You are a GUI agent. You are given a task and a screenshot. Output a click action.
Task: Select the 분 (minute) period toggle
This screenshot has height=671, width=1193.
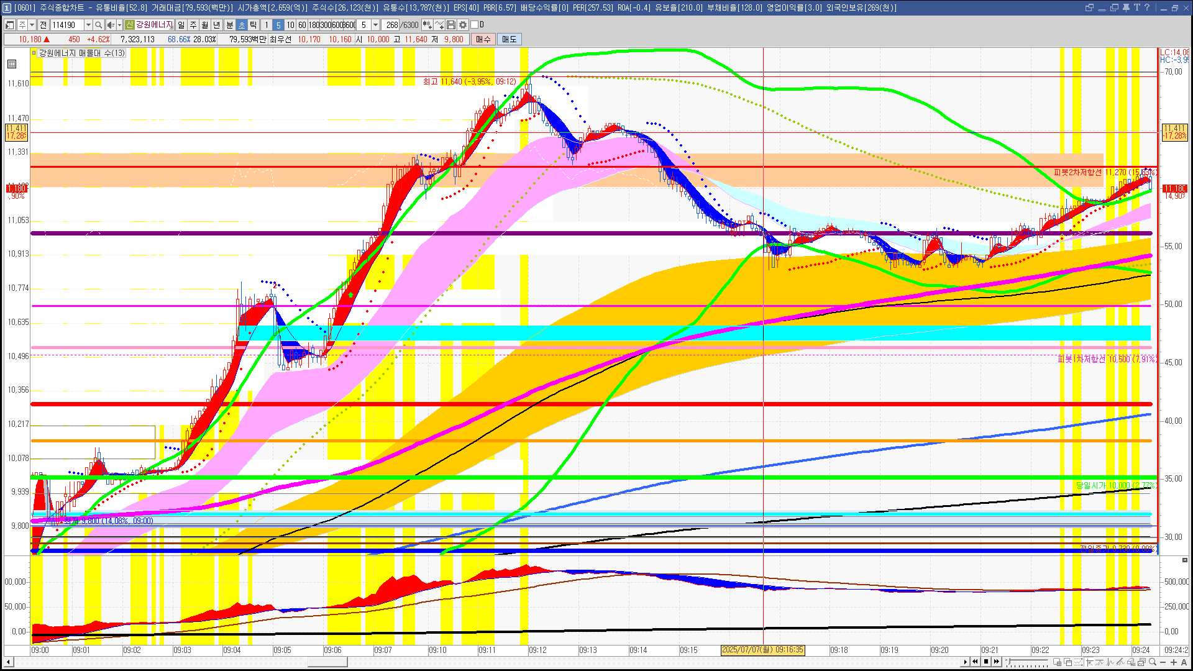pyautogui.click(x=229, y=25)
